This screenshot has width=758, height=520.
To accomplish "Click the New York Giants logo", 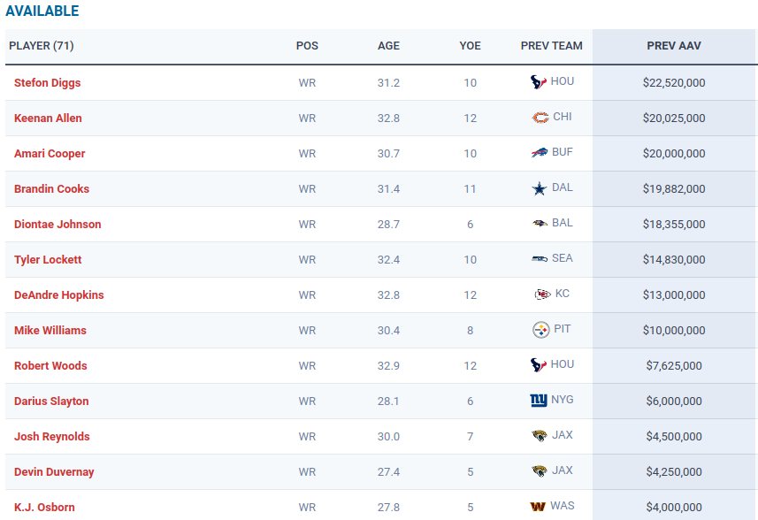I will 539,400.
